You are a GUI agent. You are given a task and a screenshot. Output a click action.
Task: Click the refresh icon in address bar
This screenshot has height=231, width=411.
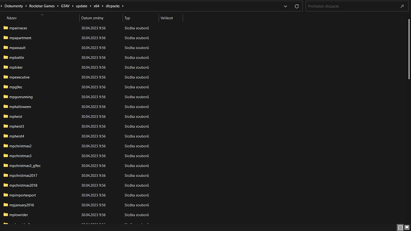[296, 6]
